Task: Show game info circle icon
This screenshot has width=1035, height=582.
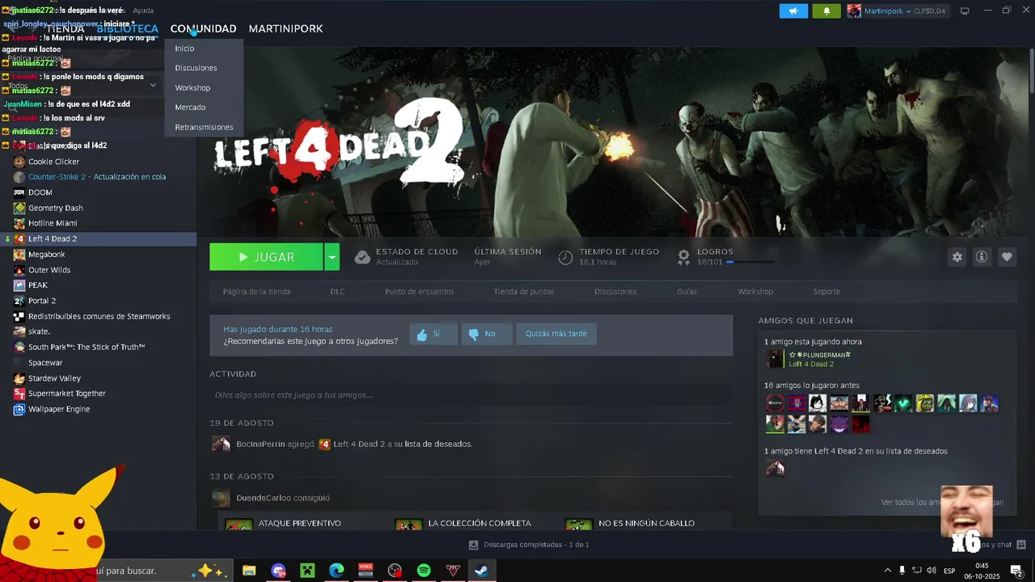Action: 982,257
